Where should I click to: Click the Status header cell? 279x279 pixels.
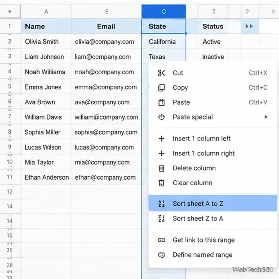213,27
